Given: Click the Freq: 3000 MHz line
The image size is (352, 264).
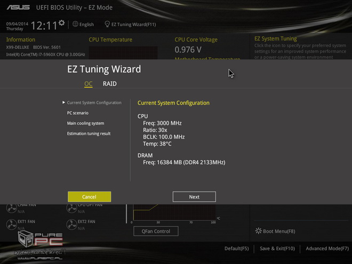Looking at the screenshot, I should tap(162, 123).
